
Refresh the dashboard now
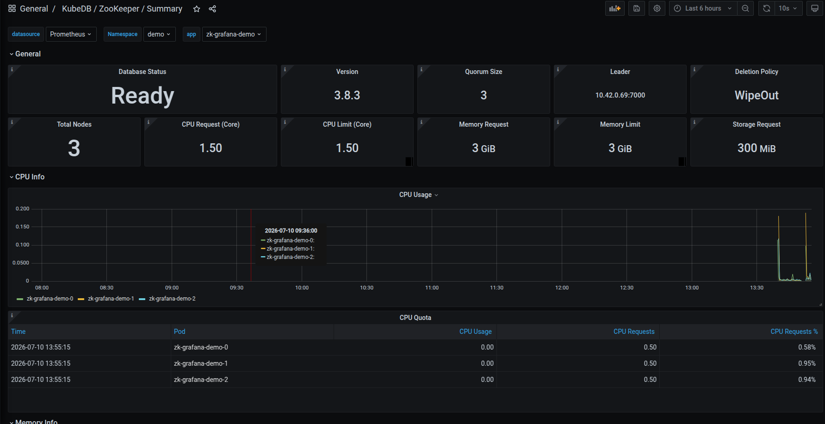point(767,8)
